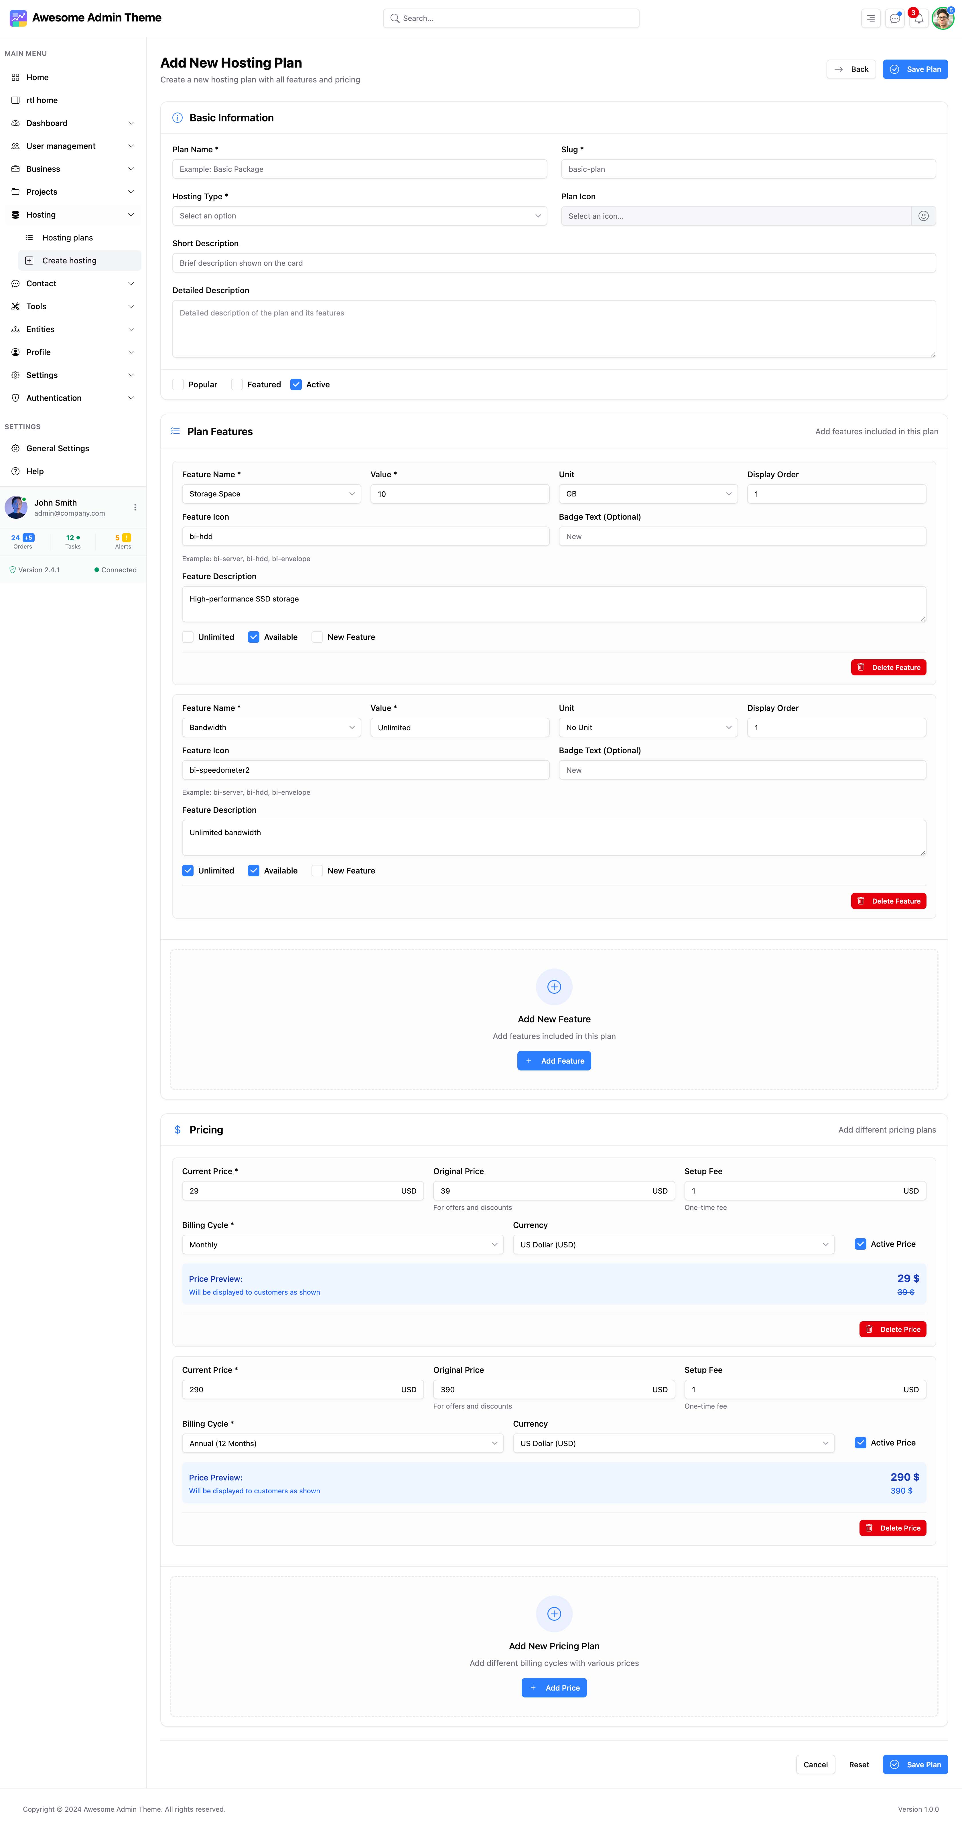Delete the Monthly price entry
This screenshot has height=1830, width=962.
(892, 1329)
